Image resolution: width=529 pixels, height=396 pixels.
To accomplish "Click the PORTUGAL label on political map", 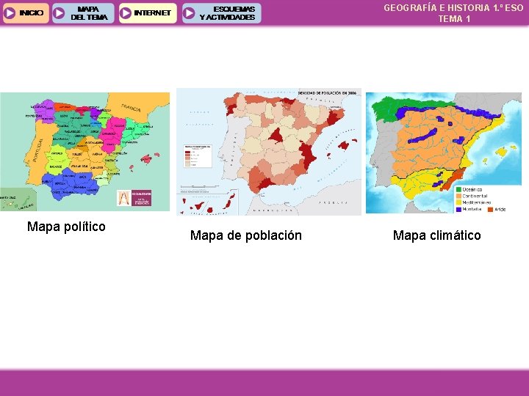I will click(37, 150).
